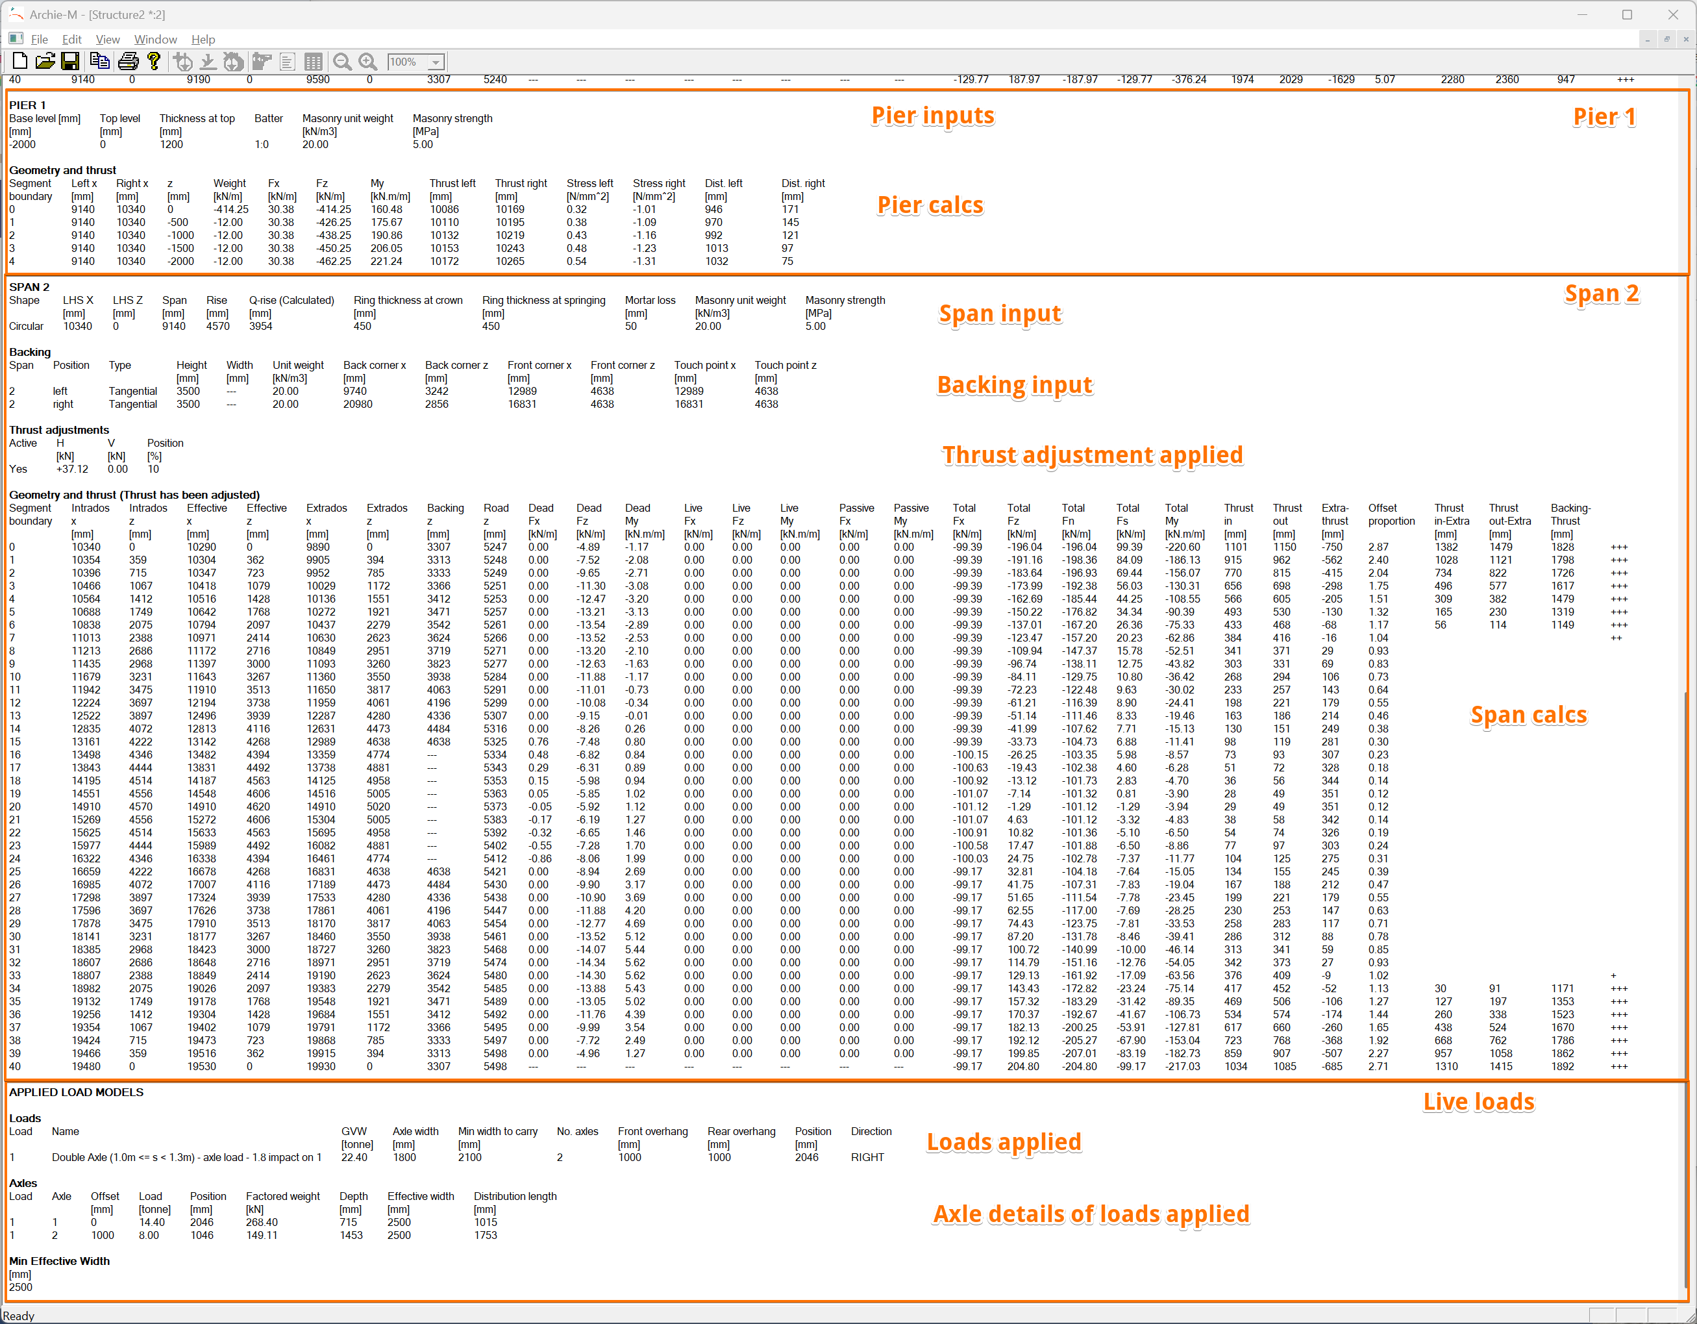Open the View menu
Screen dimensions: 1697x1324
tap(107, 40)
